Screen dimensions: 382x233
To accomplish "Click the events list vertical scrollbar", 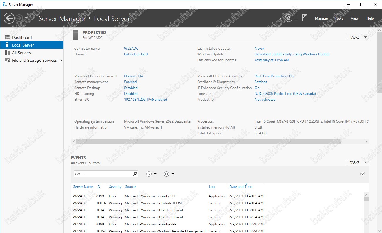I will coord(366,199).
